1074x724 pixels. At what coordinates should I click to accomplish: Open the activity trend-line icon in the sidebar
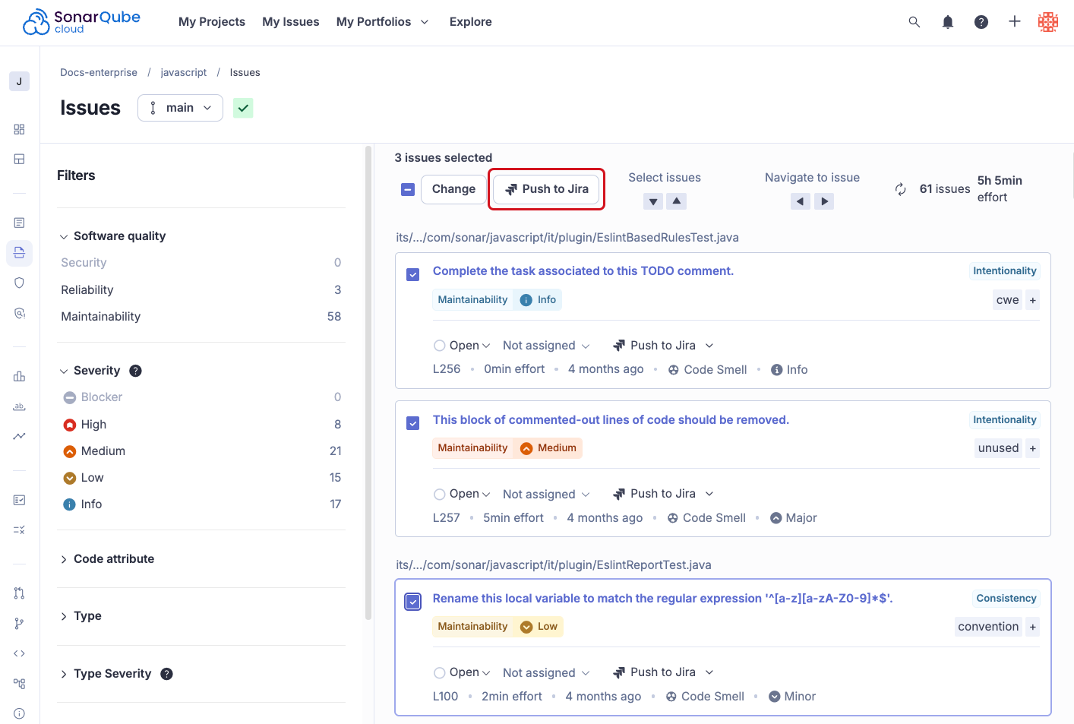pos(19,435)
